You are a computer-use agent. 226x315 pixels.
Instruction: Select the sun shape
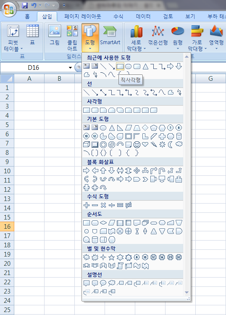click(x=162, y=145)
